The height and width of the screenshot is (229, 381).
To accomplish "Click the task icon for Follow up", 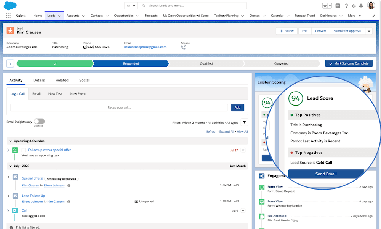I will pos(15,150).
